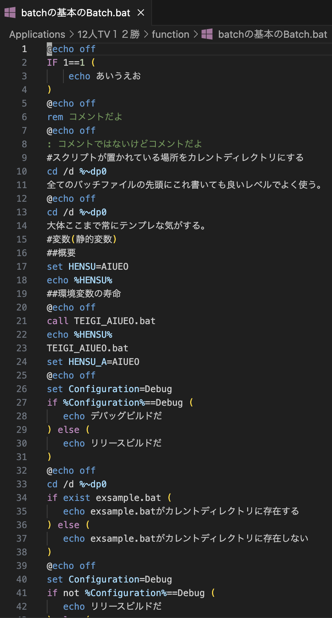The height and width of the screenshot is (618, 332).
Task: Place cursor on 'IF 1==1 (' line
Action: pyautogui.click(x=71, y=63)
